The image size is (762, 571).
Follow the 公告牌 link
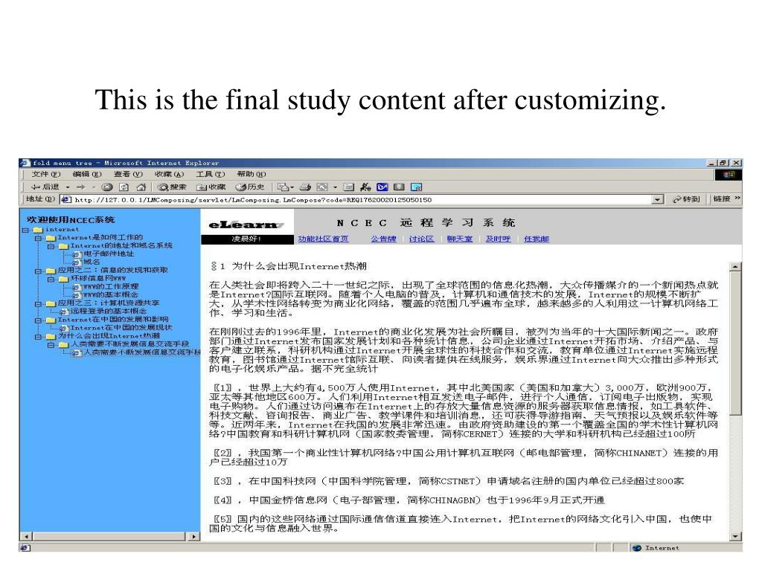384,239
